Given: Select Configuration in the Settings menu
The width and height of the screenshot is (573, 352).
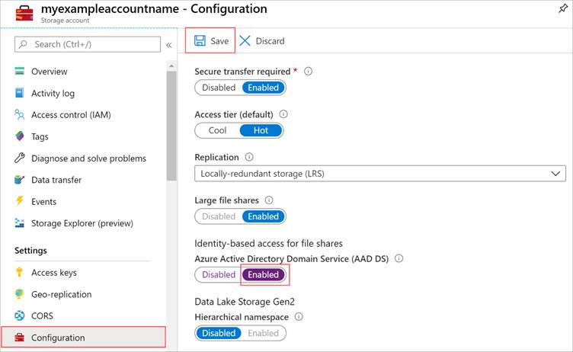Looking at the screenshot, I should coord(83,338).
